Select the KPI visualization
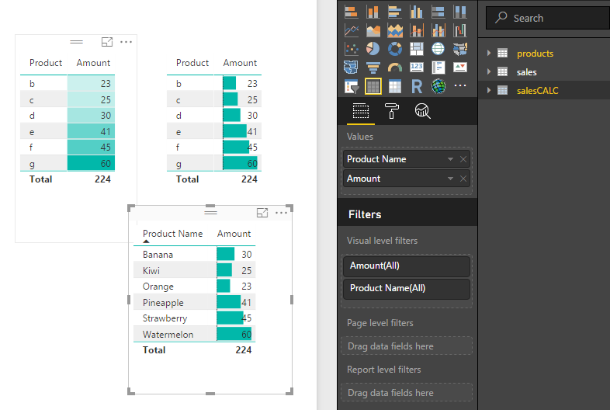610x410 pixels. pos(460,68)
